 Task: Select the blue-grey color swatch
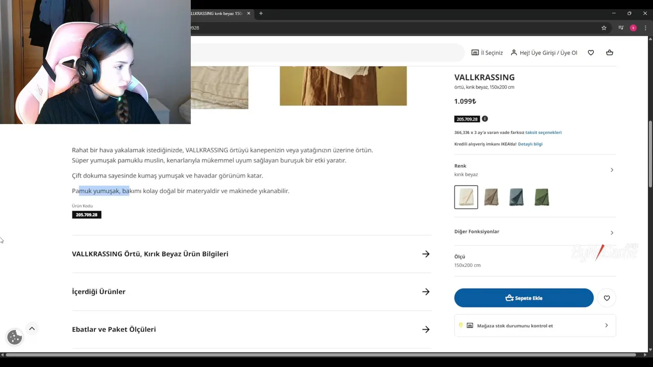click(516, 197)
